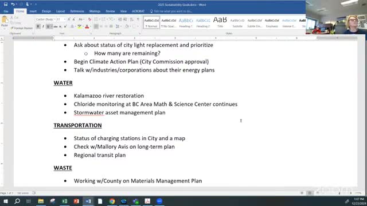The width and height of the screenshot is (367, 206).
Task: Open Excel from the taskbar
Action: click(65, 201)
